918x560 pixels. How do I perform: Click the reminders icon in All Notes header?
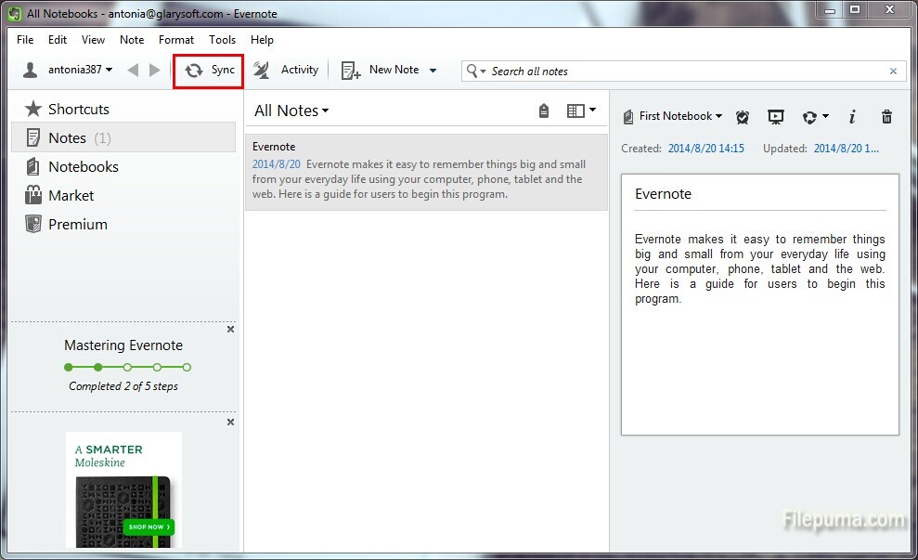[x=544, y=111]
